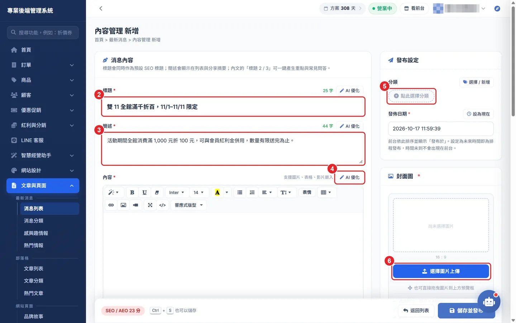The image size is (516, 323).
Task: Toggle underline formatting in the editor
Action: point(144,192)
